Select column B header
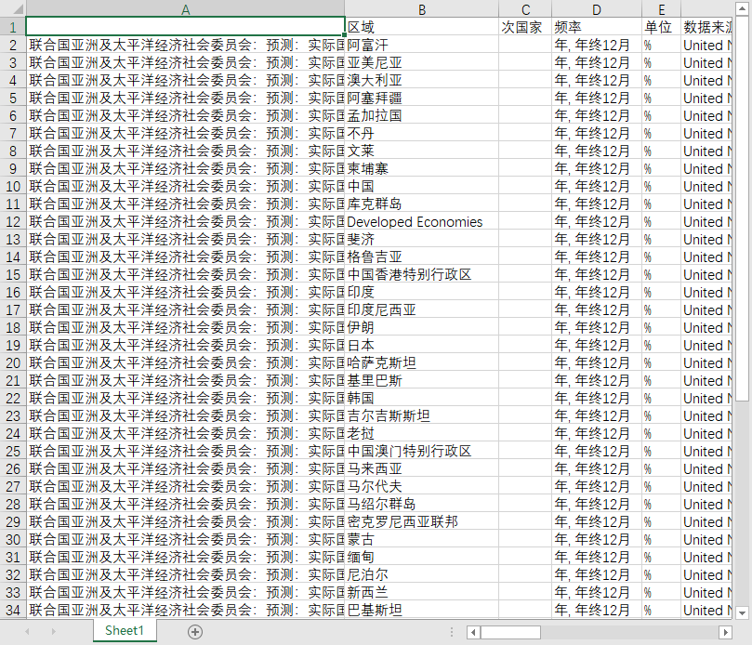This screenshot has width=752, height=645. pos(422,9)
